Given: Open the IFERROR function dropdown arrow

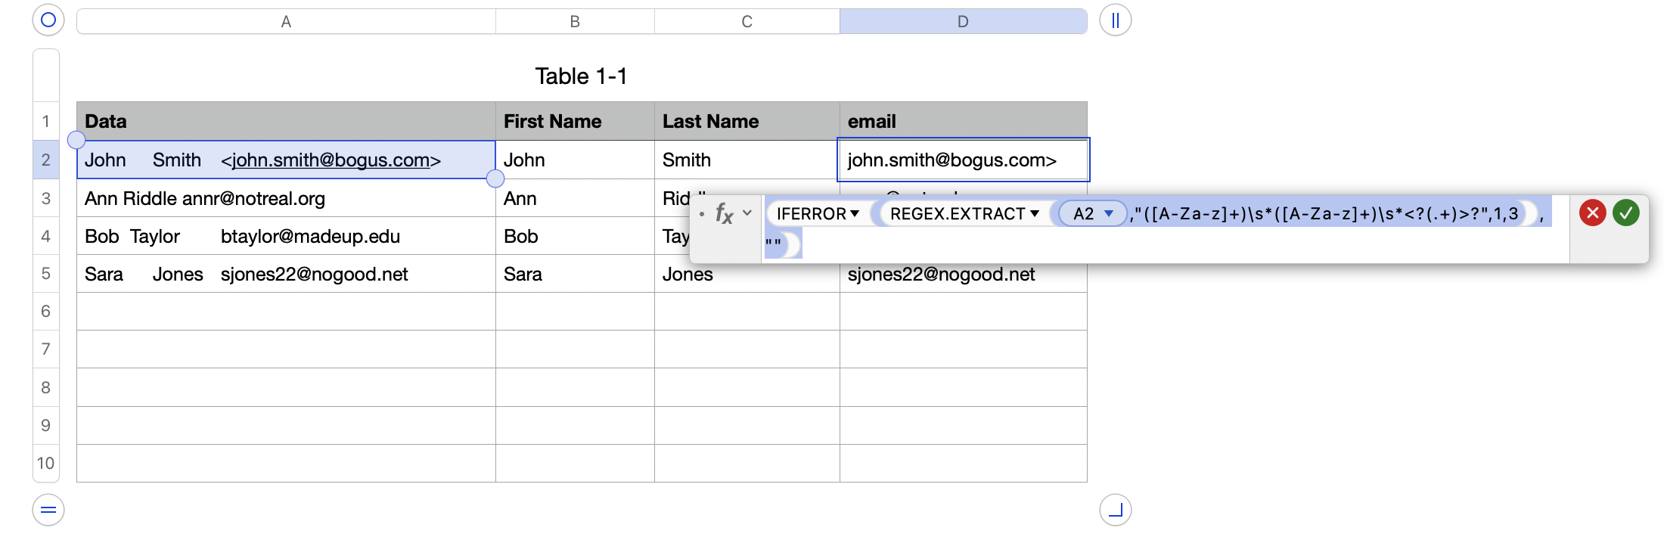Looking at the screenshot, I should click(855, 214).
